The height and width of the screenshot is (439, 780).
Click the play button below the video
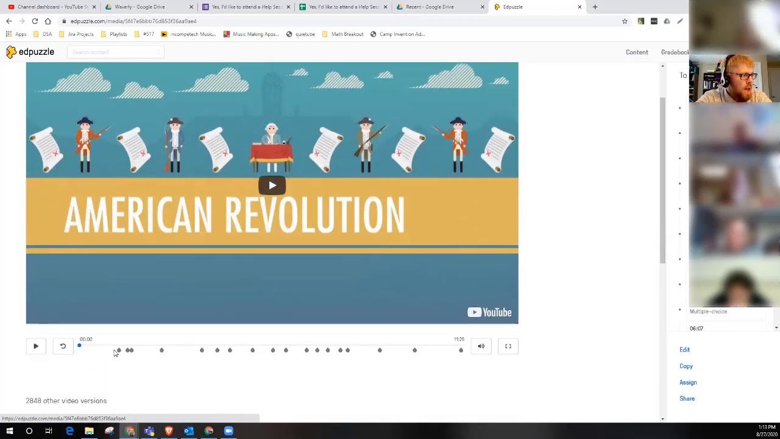coord(36,346)
